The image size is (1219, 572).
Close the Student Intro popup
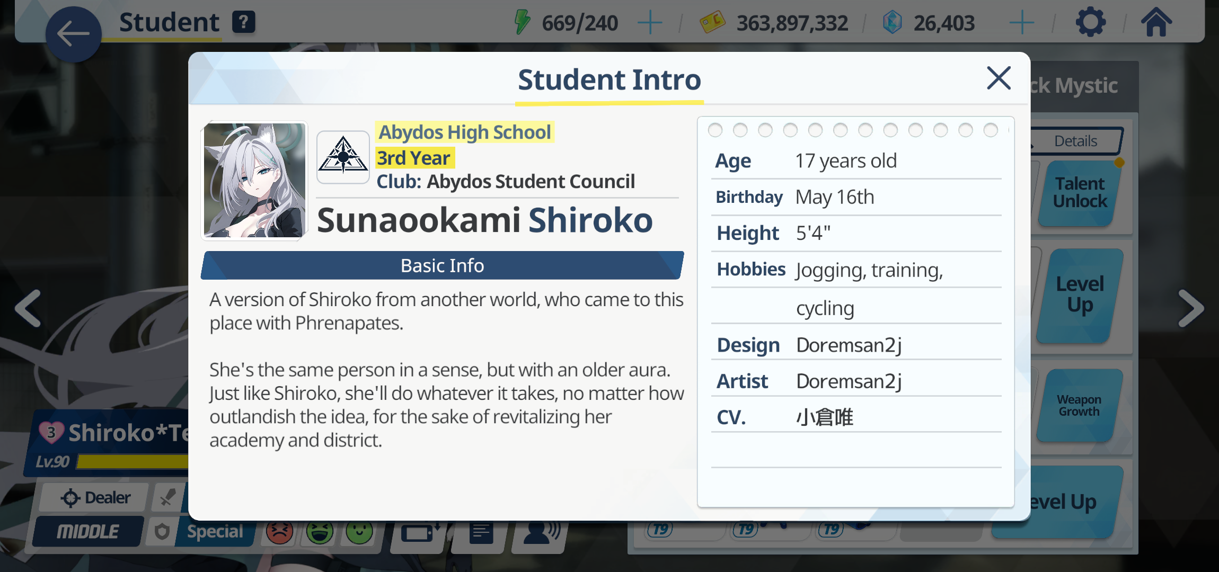(999, 78)
